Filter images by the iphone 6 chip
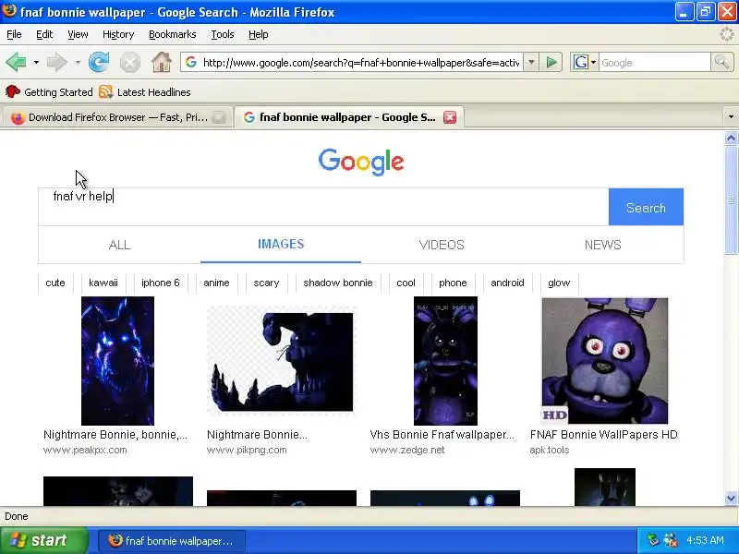The image size is (739, 554). click(160, 283)
